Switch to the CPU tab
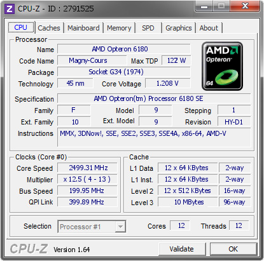The height and width of the screenshot is (261, 264). pyautogui.click(x=21, y=27)
